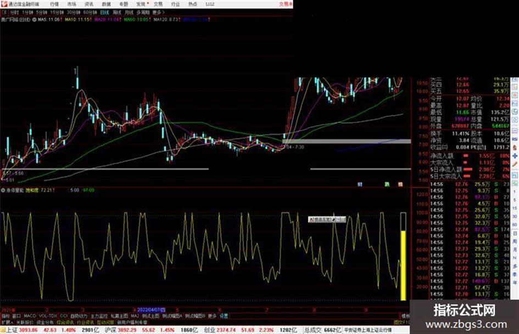Switch to 5-minute period in right sidebar

(515, 200)
